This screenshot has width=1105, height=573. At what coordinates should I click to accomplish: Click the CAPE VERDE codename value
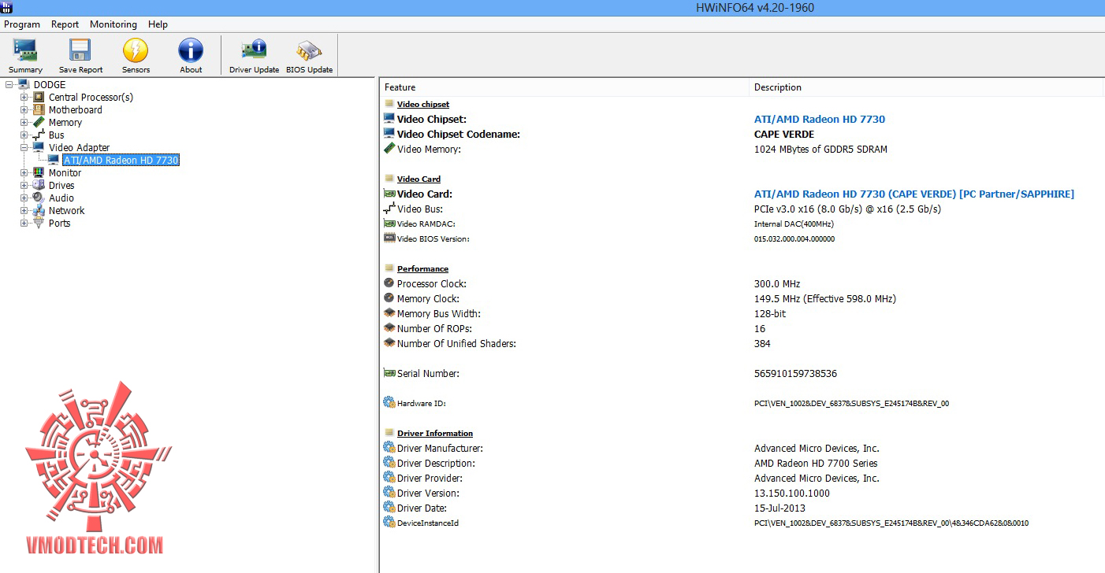784,135
